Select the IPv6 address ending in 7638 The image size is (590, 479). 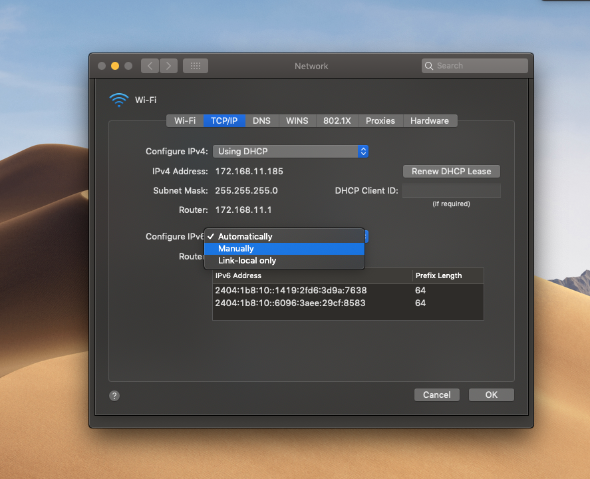[291, 291]
